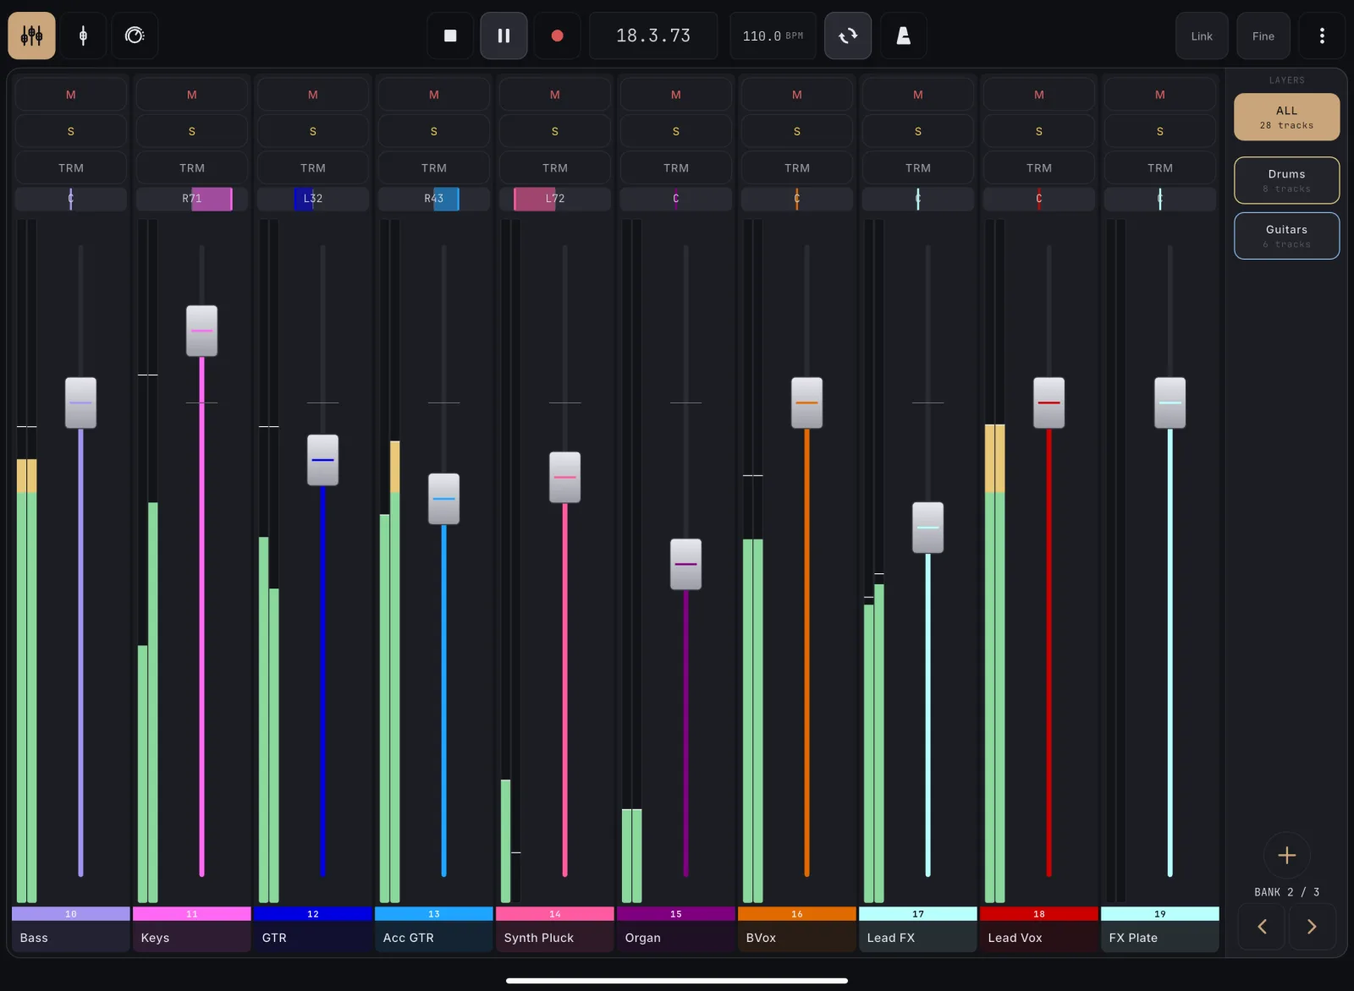Select the FX Plate track label
Viewport: 1354px width, 991px height.
pos(1160,937)
